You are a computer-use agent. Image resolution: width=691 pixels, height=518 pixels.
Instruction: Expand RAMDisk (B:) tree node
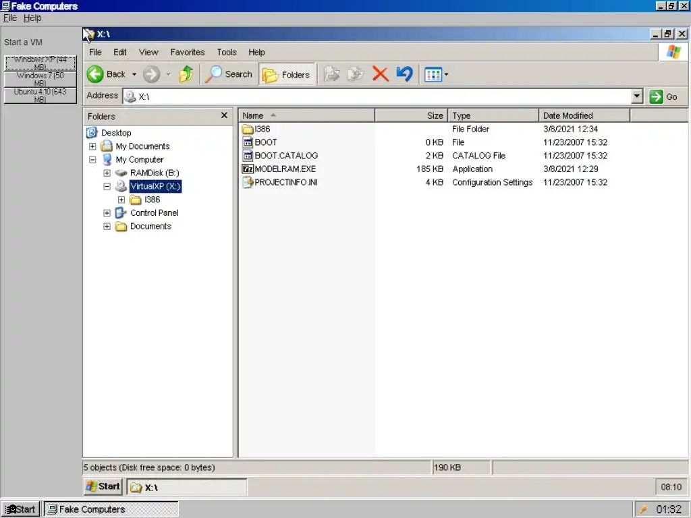pyautogui.click(x=107, y=173)
